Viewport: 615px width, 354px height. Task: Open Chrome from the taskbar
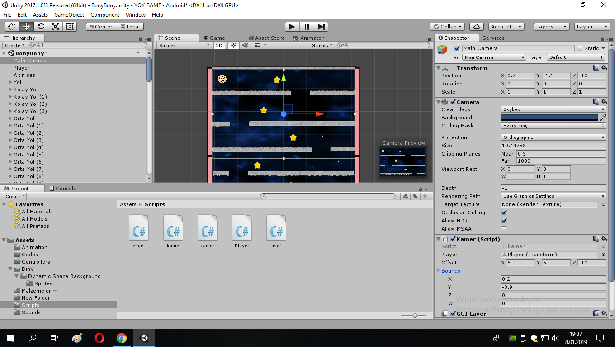[x=121, y=338]
